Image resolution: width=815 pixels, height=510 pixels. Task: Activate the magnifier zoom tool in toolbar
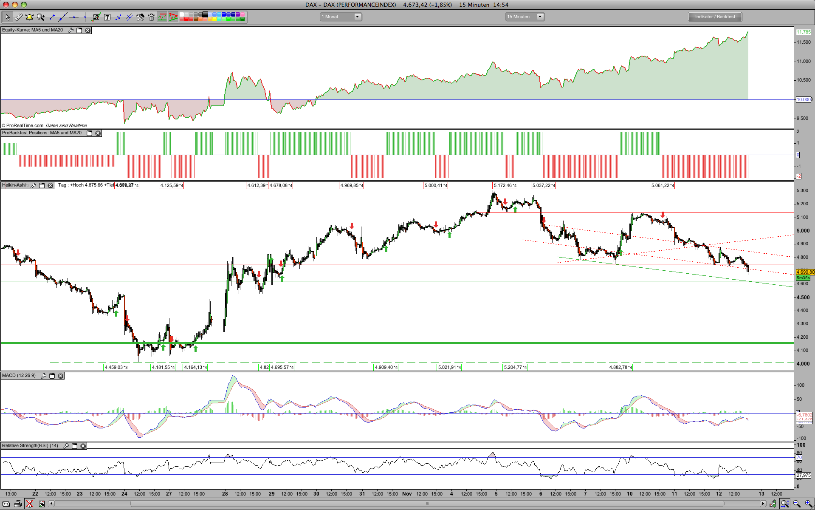[41, 17]
